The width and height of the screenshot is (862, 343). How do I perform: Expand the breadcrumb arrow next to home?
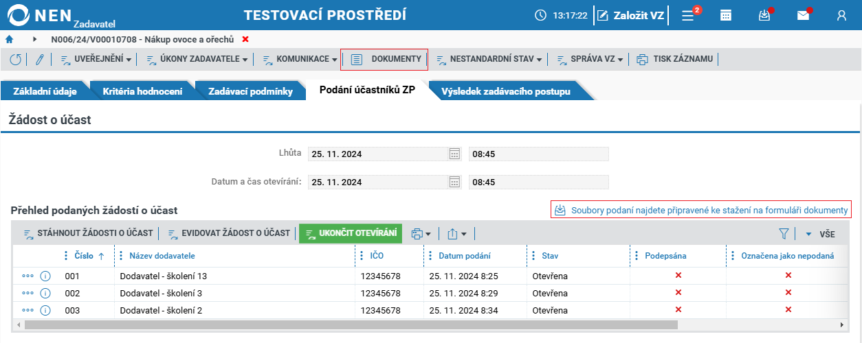tap(34, 39)
